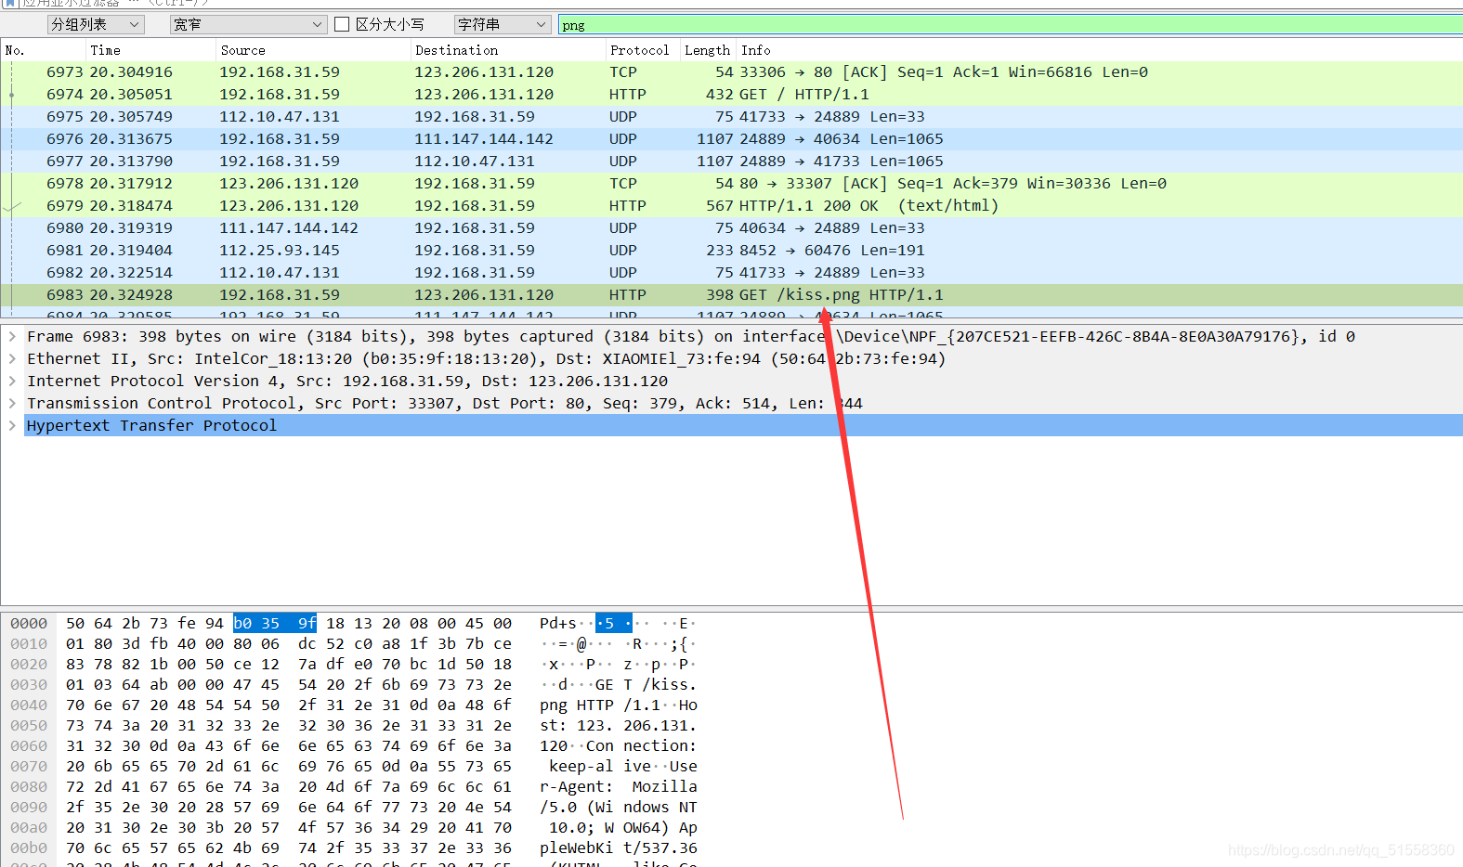Image resolution: width=1463 pixels, height=867 pixels.
Task: Open the 宽窄 character width dropdown
Action: tap(248, 24)
